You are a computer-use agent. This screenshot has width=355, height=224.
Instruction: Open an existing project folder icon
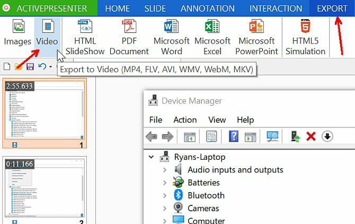(x=19, y=66)
